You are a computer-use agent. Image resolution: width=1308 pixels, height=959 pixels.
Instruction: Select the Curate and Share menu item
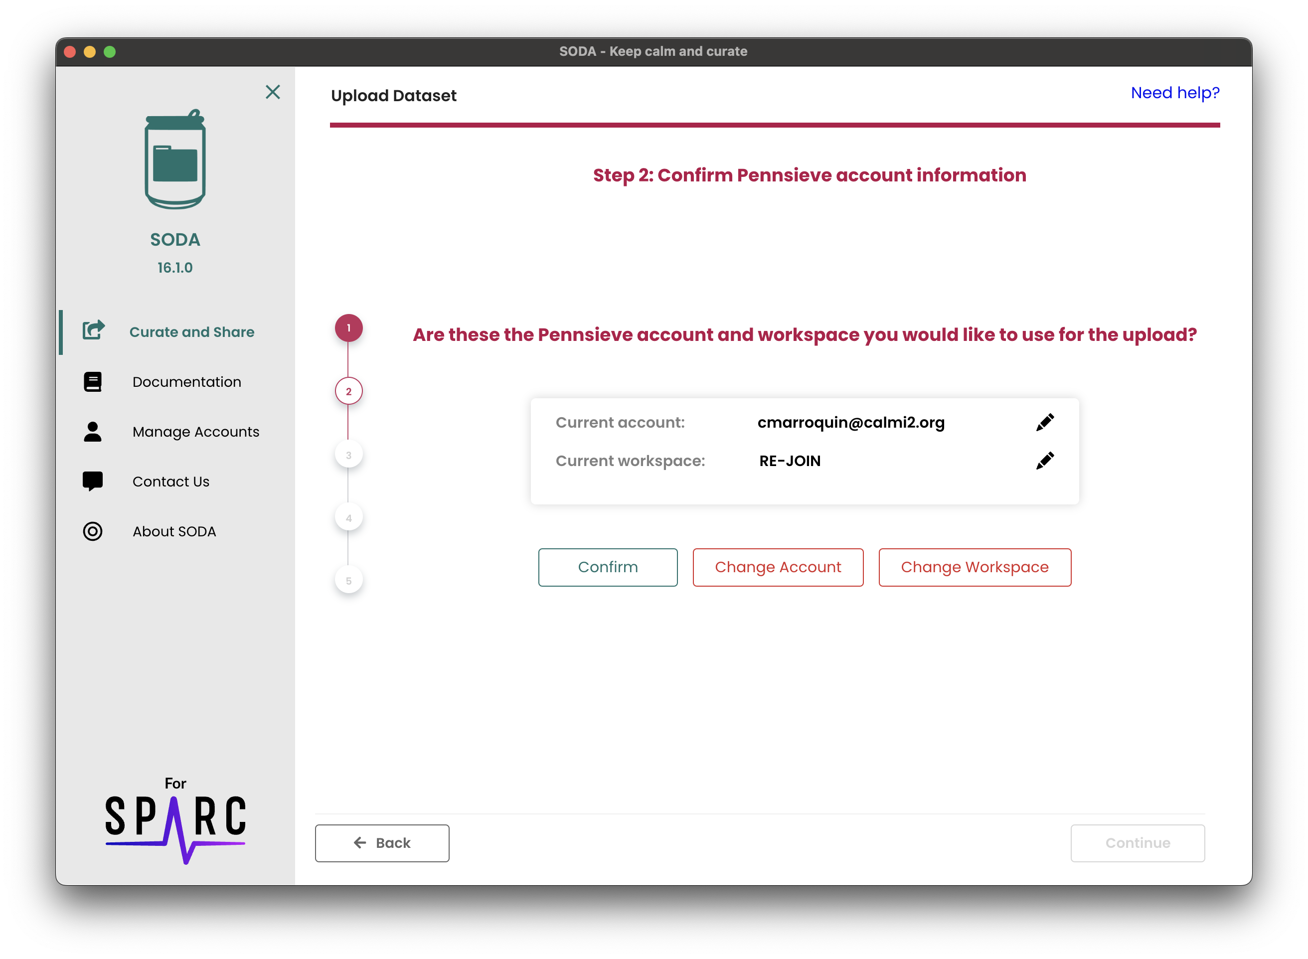(191, 332)
